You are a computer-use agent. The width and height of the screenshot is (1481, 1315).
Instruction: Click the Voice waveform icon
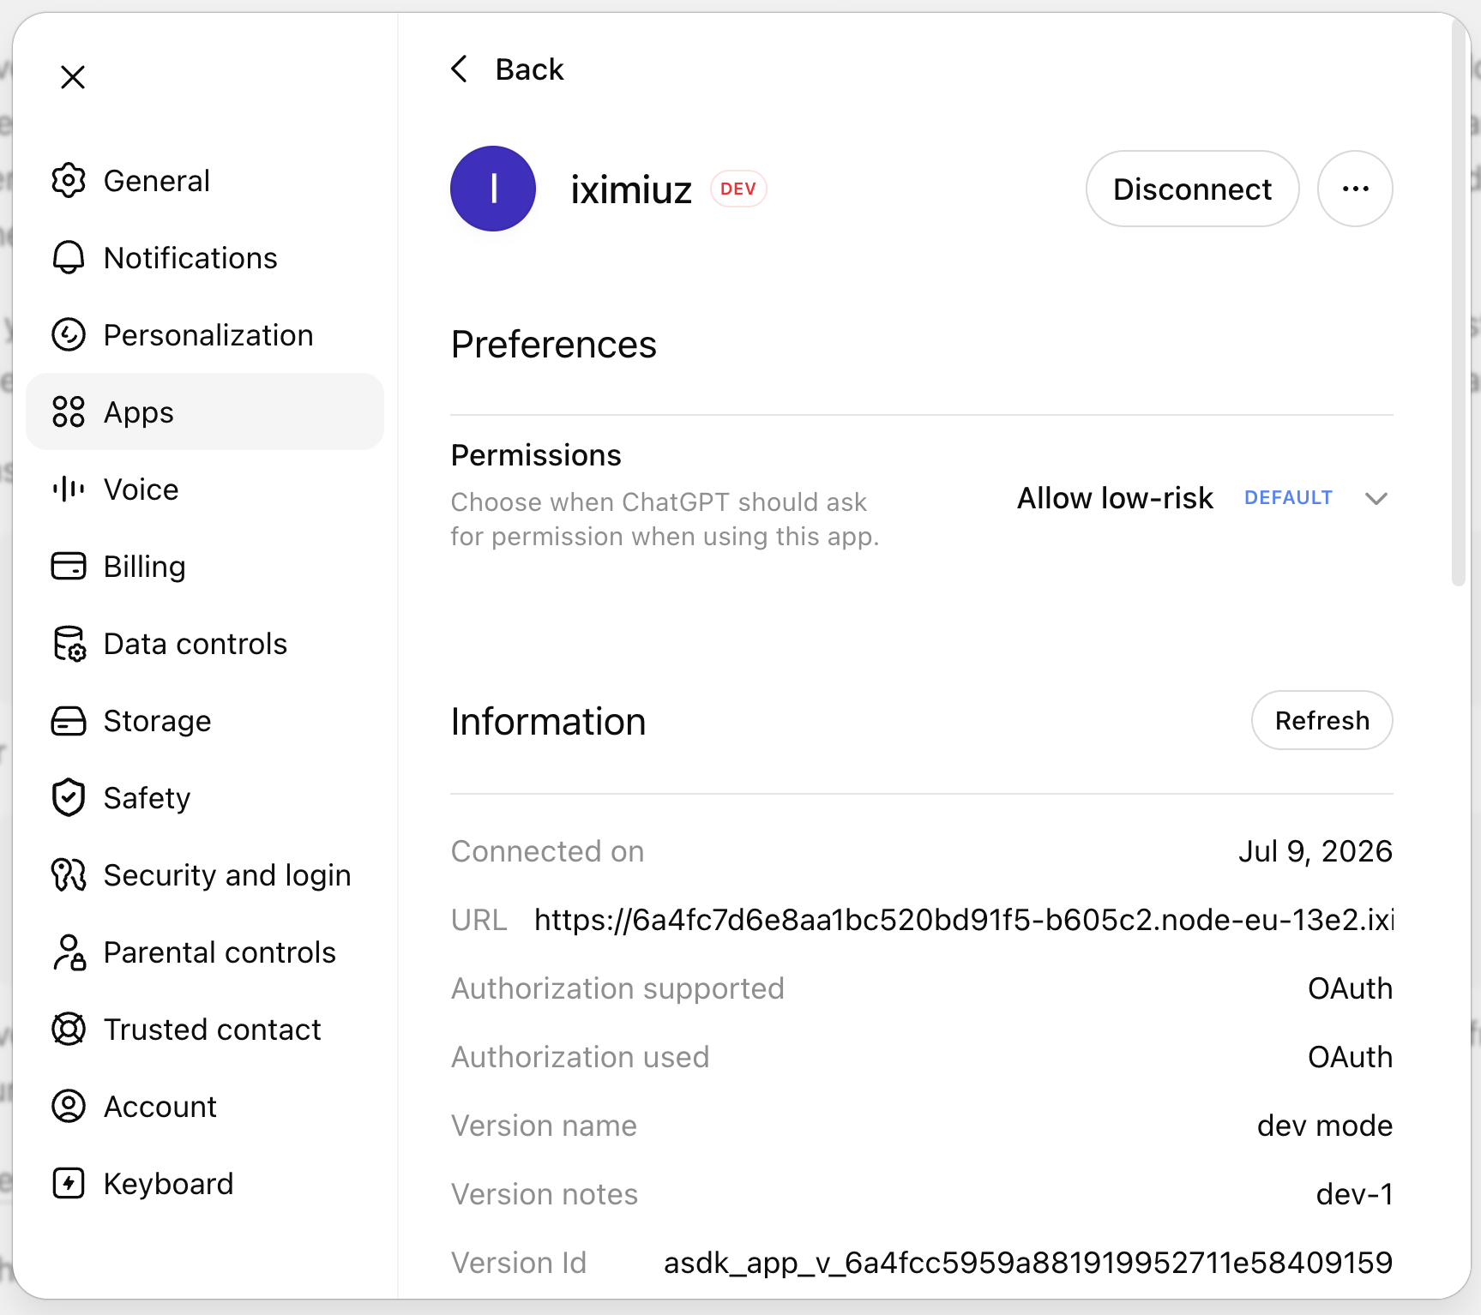tap(69, 489)
